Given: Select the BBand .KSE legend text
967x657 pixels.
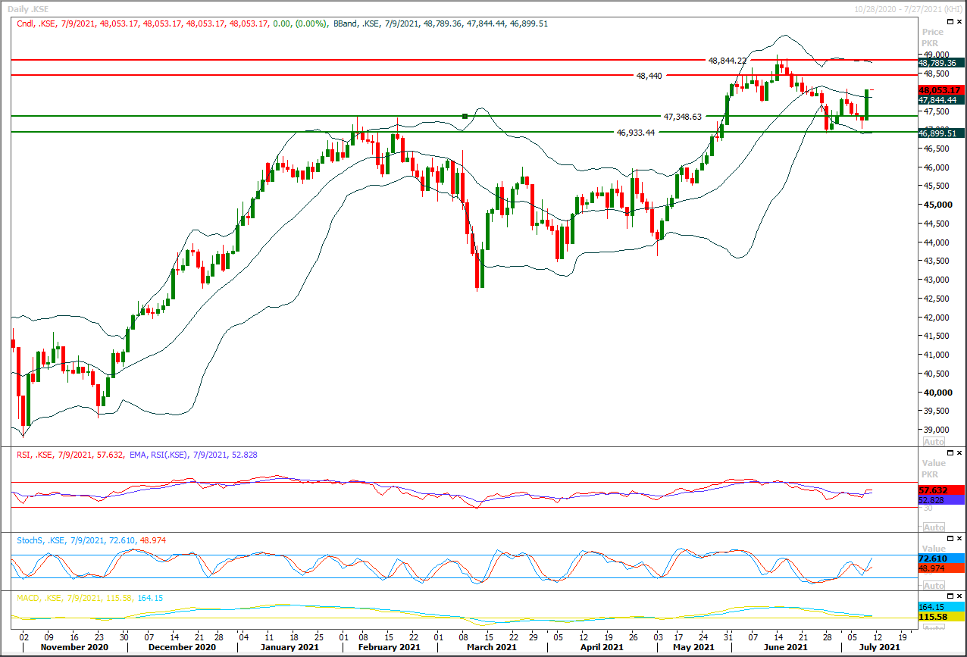Looking at the screenshot, I should coord(440,23).
